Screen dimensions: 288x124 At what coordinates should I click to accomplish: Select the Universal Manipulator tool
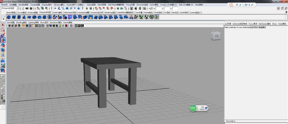point(3,55)
